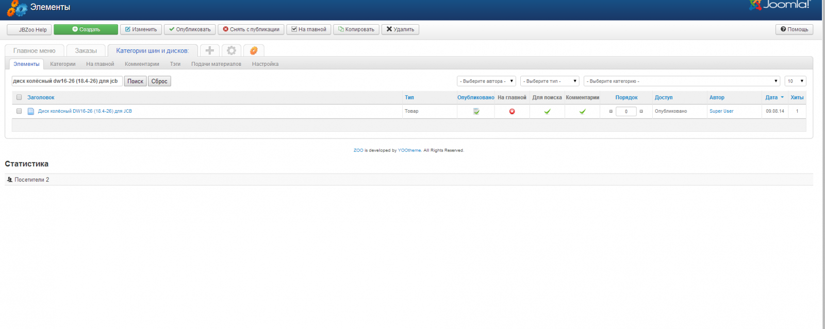Screen dimensions: 825x329
Task: Click the Joomla logo in the header
Action: click(780, 5)
